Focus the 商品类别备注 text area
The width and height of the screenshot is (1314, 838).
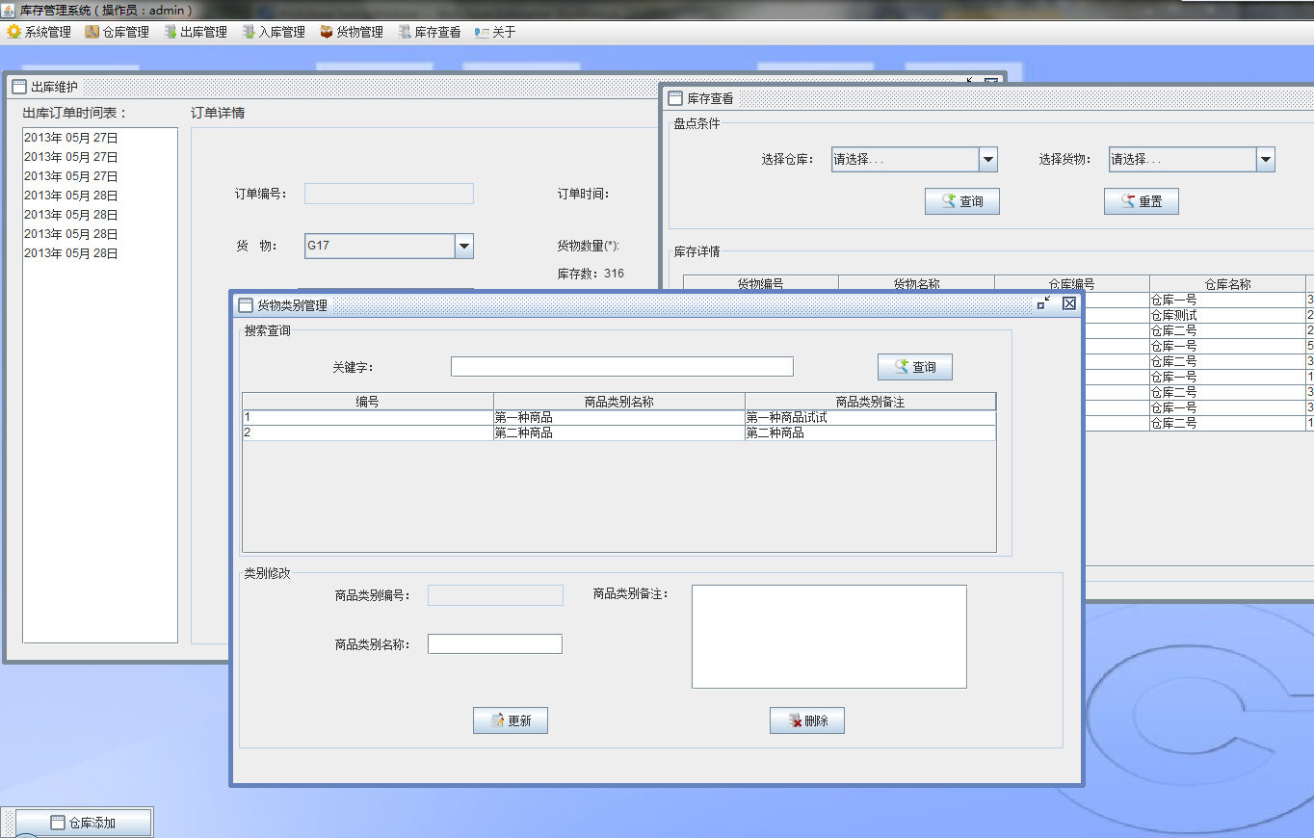[828, 637]
